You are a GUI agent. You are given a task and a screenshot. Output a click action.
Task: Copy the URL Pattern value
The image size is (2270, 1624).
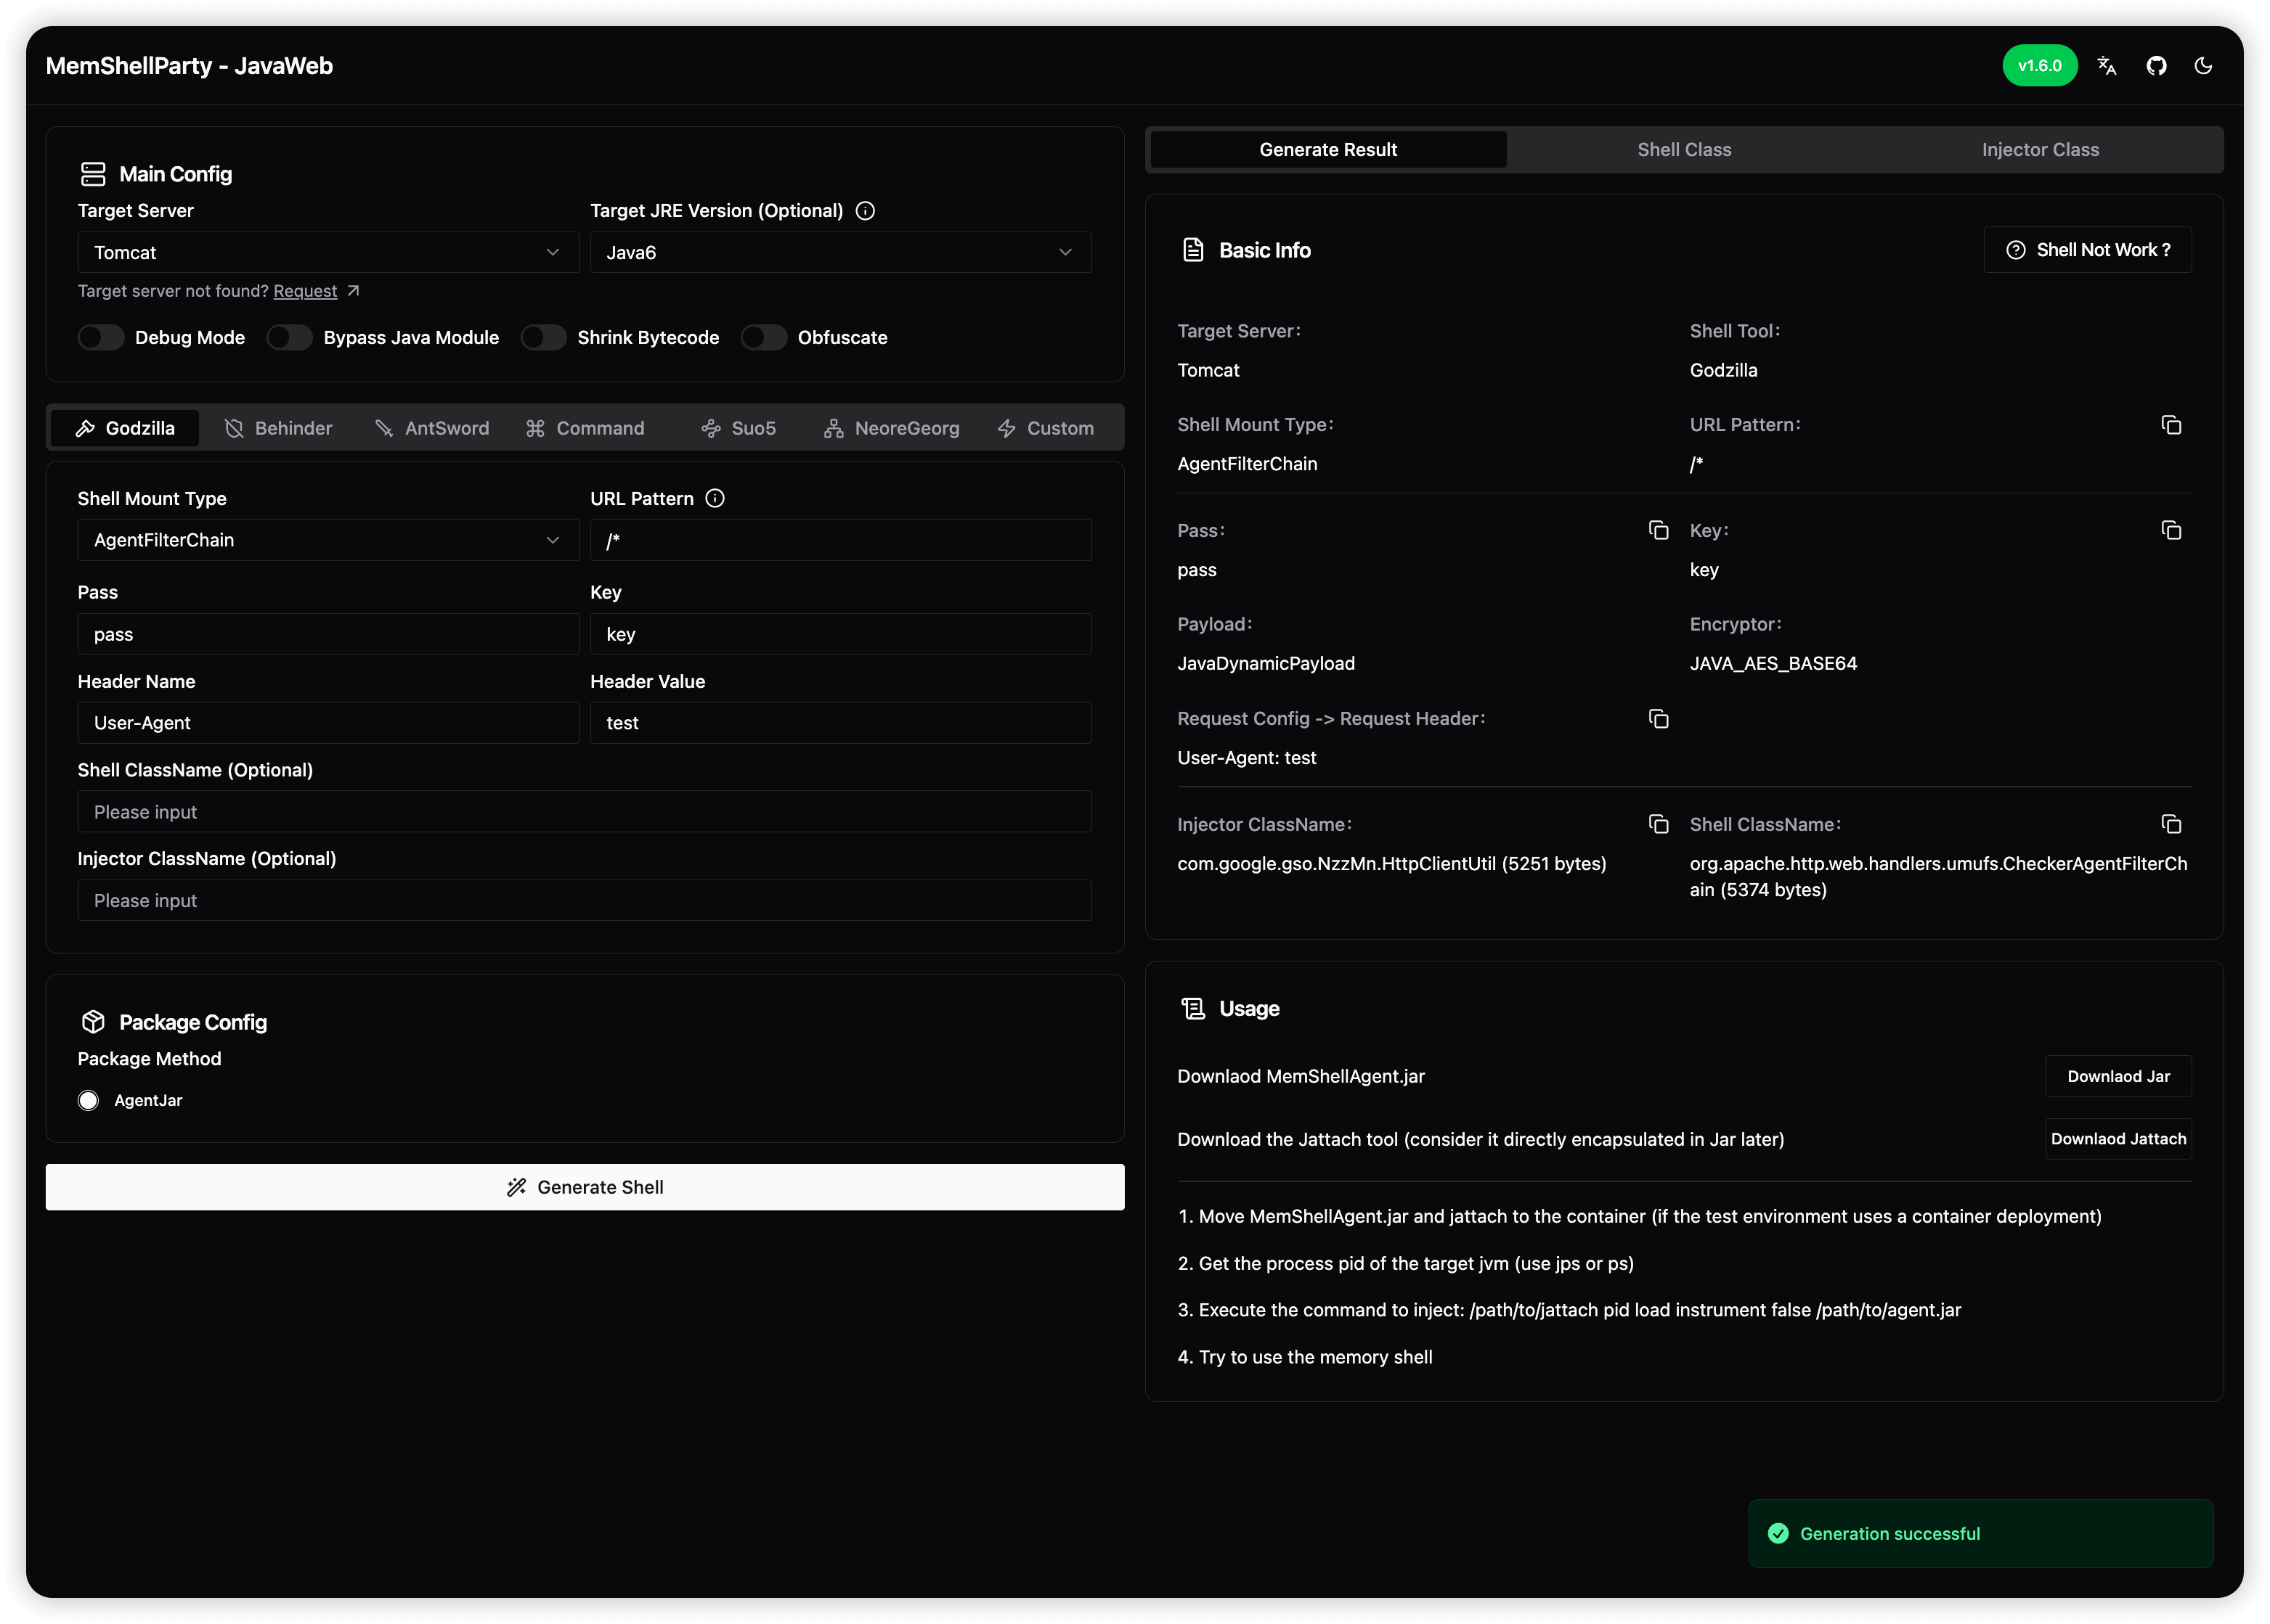tap(2170, 425)
